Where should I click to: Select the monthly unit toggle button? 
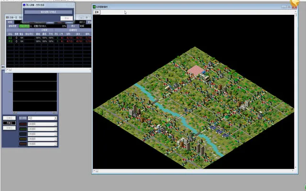click(x=9, y=123)
